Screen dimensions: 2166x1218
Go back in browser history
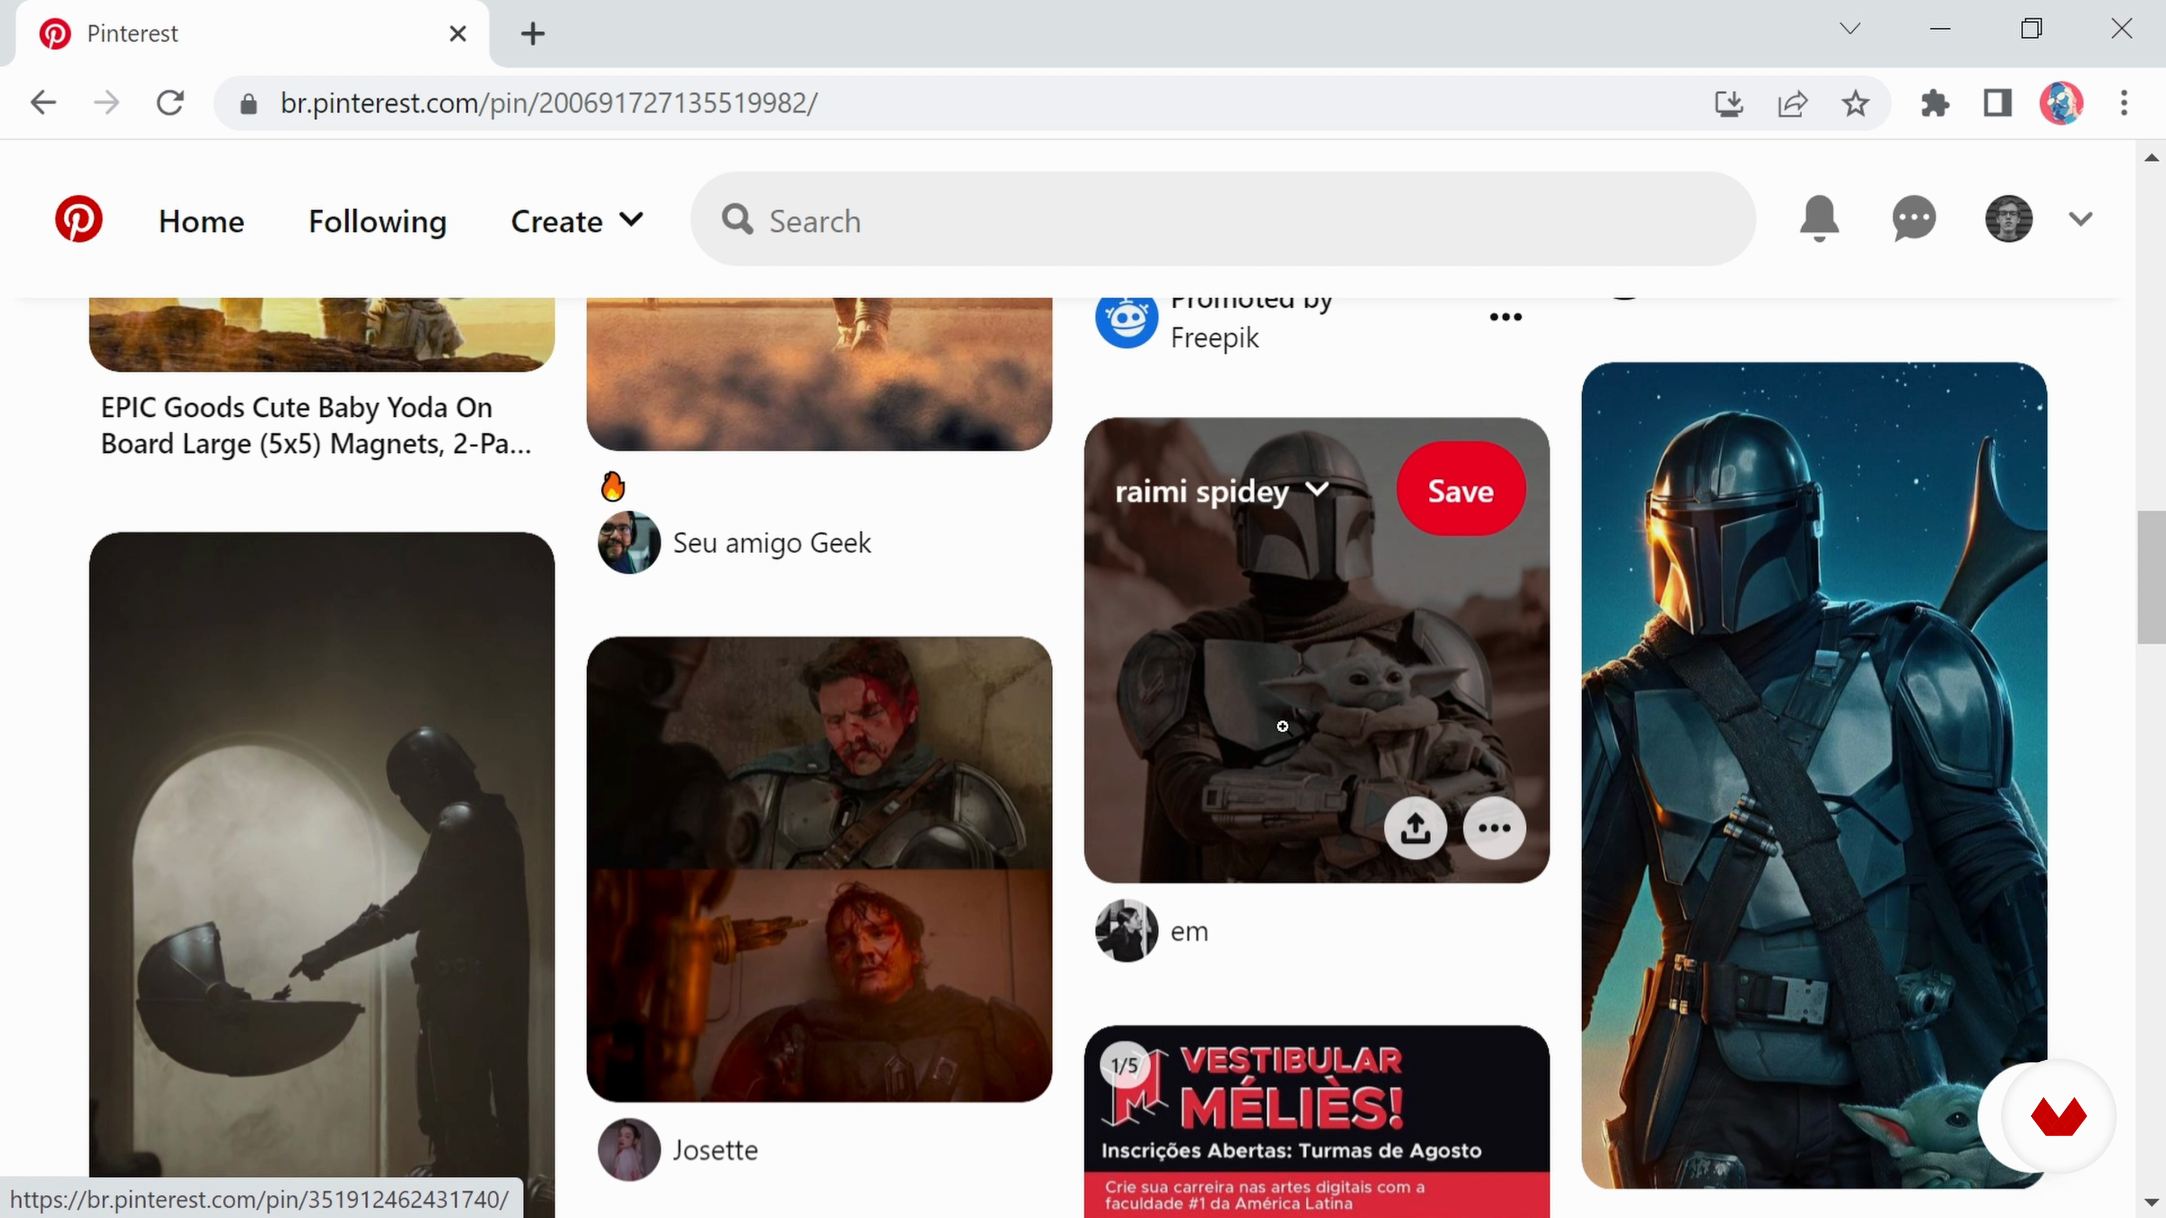point(43,103)
